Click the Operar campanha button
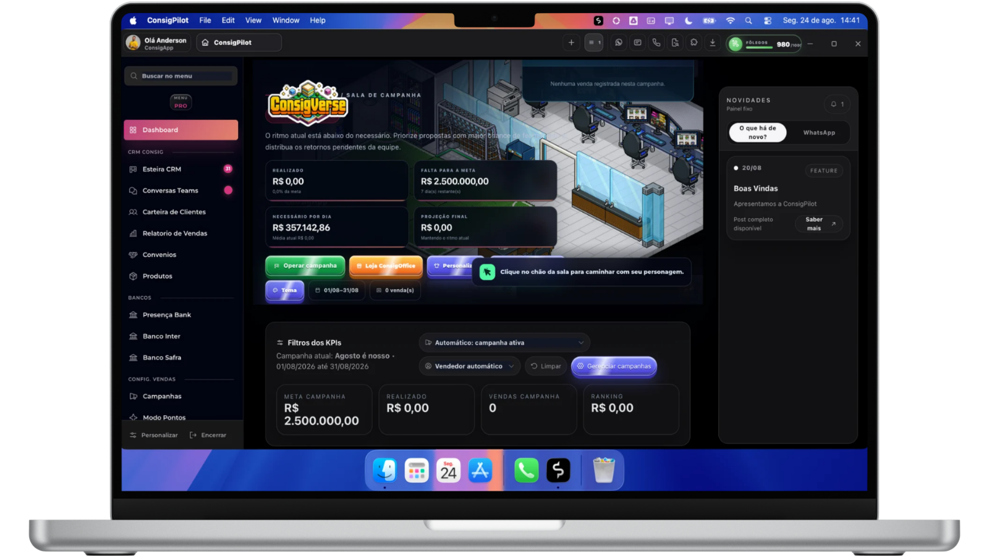 [x=305, y=266]
